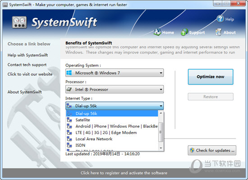Screen dimensions: 248x180
Task: Click the app icon in title bar
Action: [x=5, y=5]
